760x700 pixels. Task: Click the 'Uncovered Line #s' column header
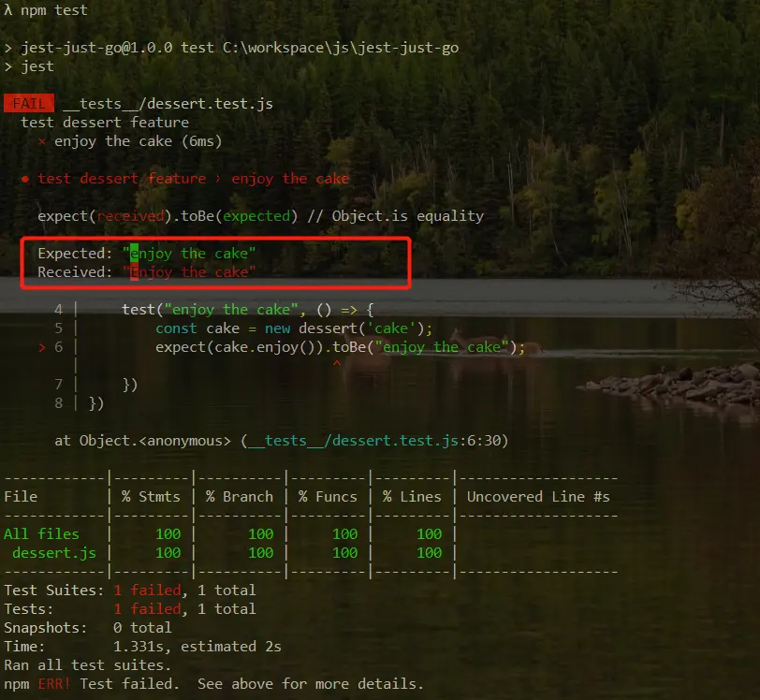click(538, 497)
